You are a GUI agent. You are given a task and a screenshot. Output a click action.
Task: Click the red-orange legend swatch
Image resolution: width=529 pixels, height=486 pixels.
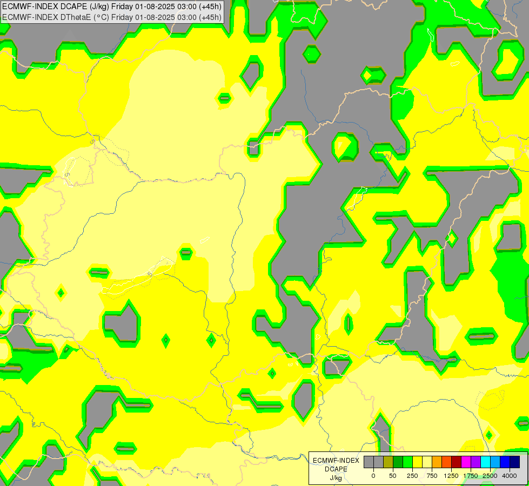point(447,462)
